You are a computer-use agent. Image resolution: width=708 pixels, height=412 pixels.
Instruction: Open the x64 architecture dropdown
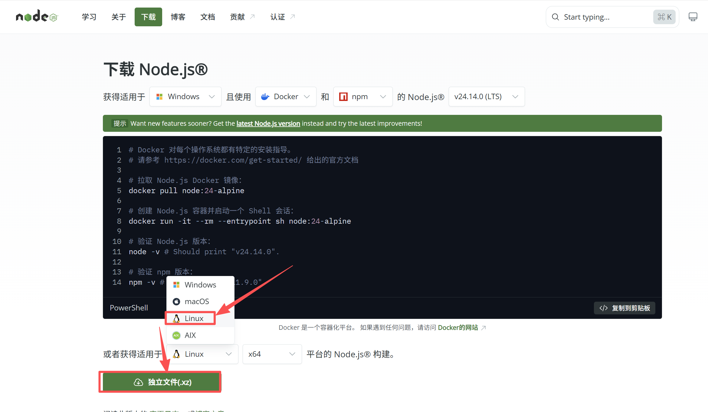pyautogui.click(x=272, y=354)
